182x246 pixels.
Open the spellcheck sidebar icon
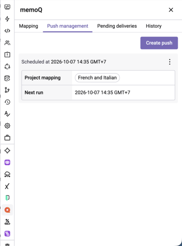click(x=7, y=114)
